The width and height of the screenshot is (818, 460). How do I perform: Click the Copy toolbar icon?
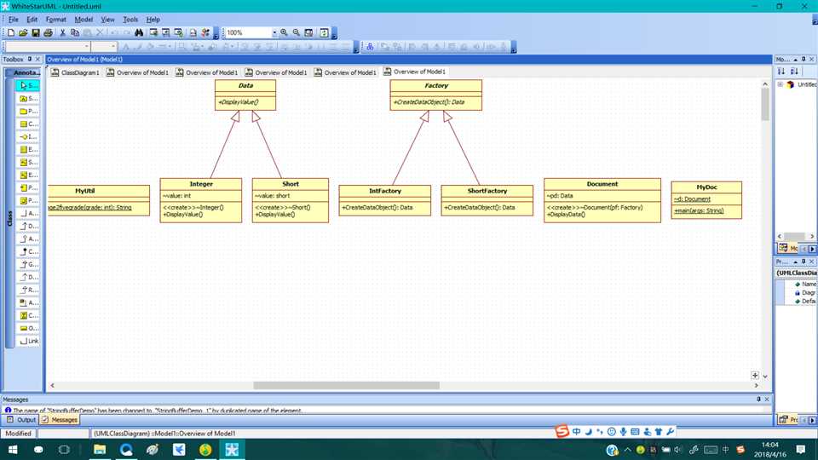click(x=75, y=33)
